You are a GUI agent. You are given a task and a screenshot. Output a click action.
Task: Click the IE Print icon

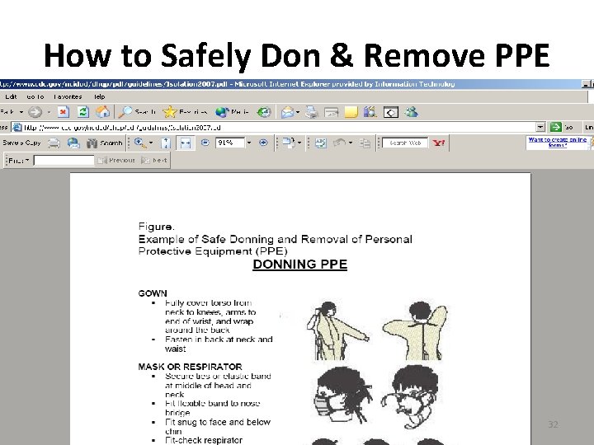pyautogui.click(x=312, y=112)
